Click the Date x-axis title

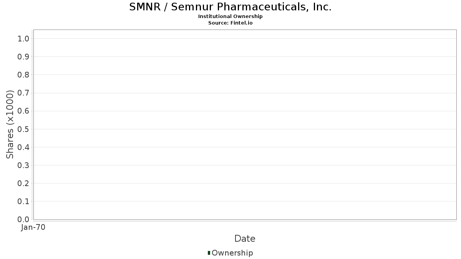[245, 239]
